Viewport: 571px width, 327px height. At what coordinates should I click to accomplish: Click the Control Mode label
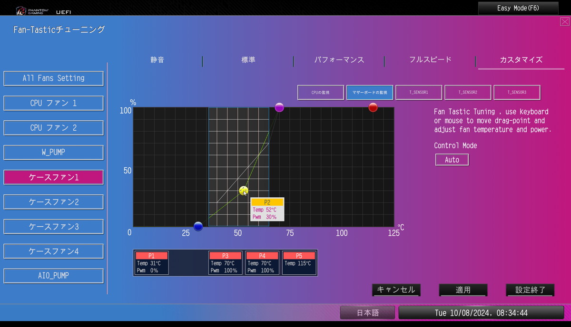(x=455, y=145)
